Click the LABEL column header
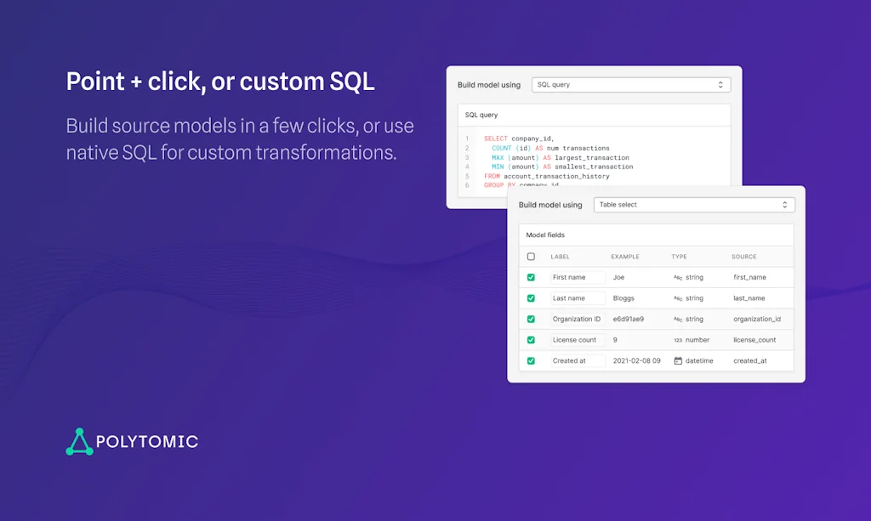871x521 pixels. [560, 257]
